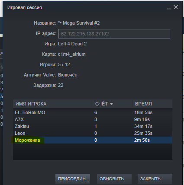Close the dialog with the X icon

pos(176,7)
